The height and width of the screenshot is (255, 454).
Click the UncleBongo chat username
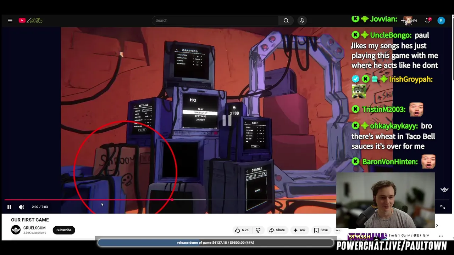point(391,35)
